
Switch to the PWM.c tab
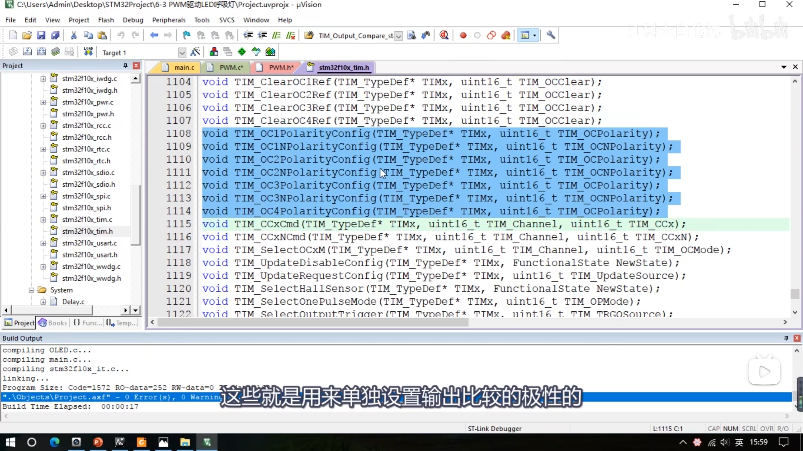pyautogui.click(x=231, y=67)
